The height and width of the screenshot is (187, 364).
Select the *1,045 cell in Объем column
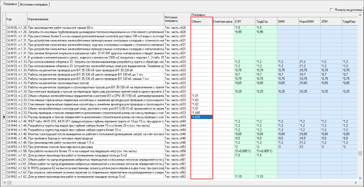click(202, 113)
